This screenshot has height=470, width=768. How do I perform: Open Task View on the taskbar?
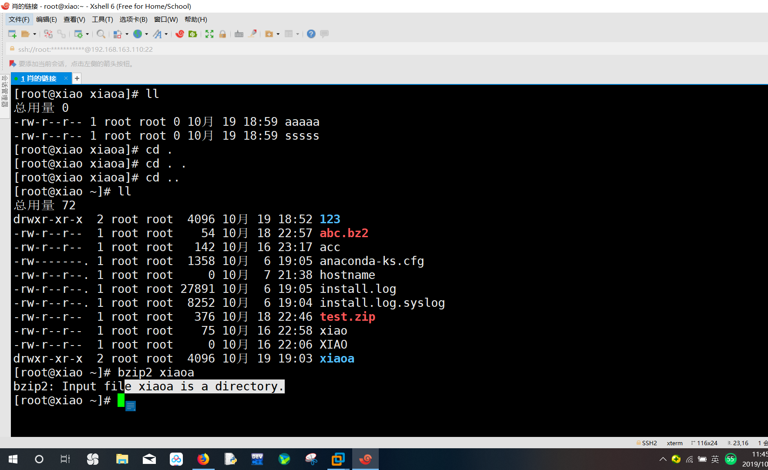65,459
